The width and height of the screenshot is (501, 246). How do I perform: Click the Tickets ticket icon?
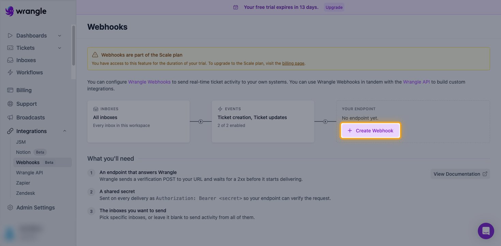point(10,48)
